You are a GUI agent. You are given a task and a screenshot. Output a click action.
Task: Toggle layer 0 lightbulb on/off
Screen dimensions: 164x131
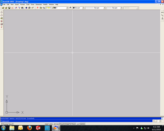point(47,8)
